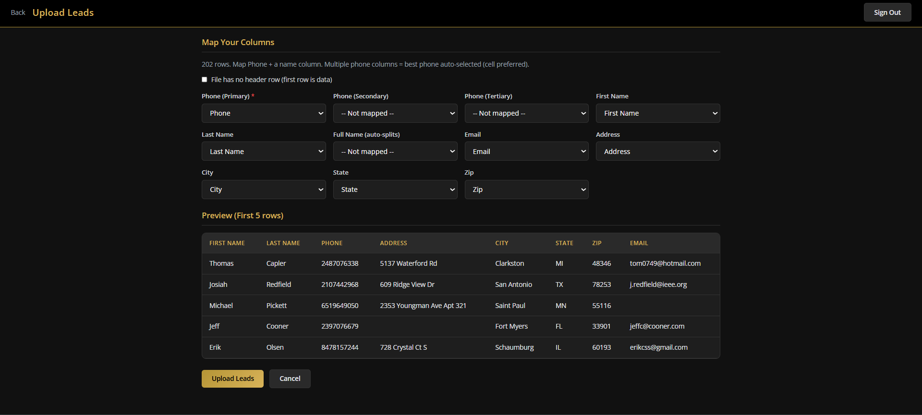
Task: Click address '2353 Youngman Ave Apt 321'
Action: pos(423,306)
